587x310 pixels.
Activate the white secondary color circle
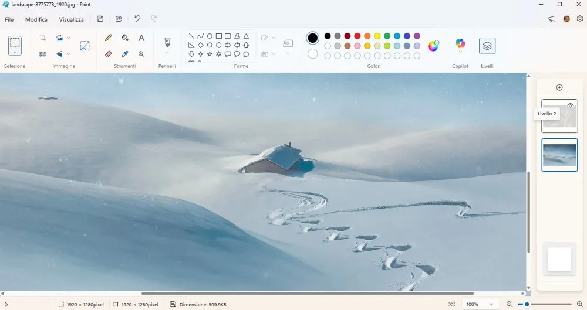(313, 54)
